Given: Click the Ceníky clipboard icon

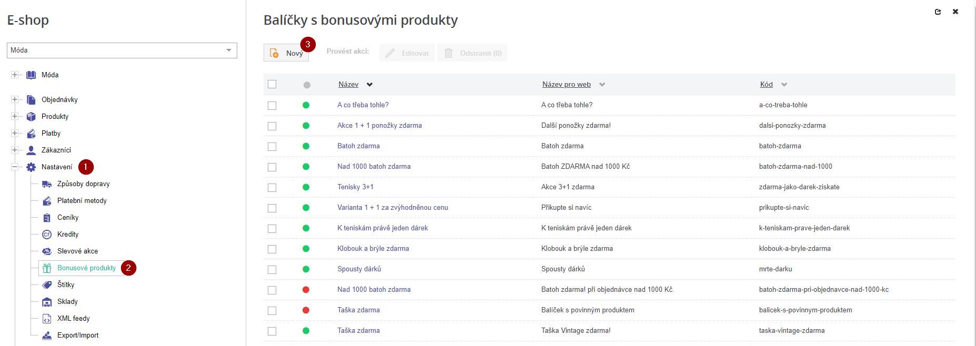Looking at the screenshot, I should [47, 218].
